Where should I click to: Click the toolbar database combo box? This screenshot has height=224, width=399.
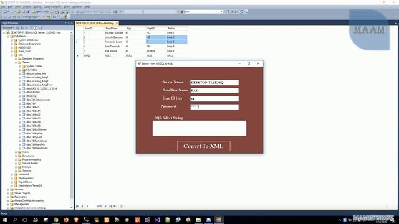[203, 12]
